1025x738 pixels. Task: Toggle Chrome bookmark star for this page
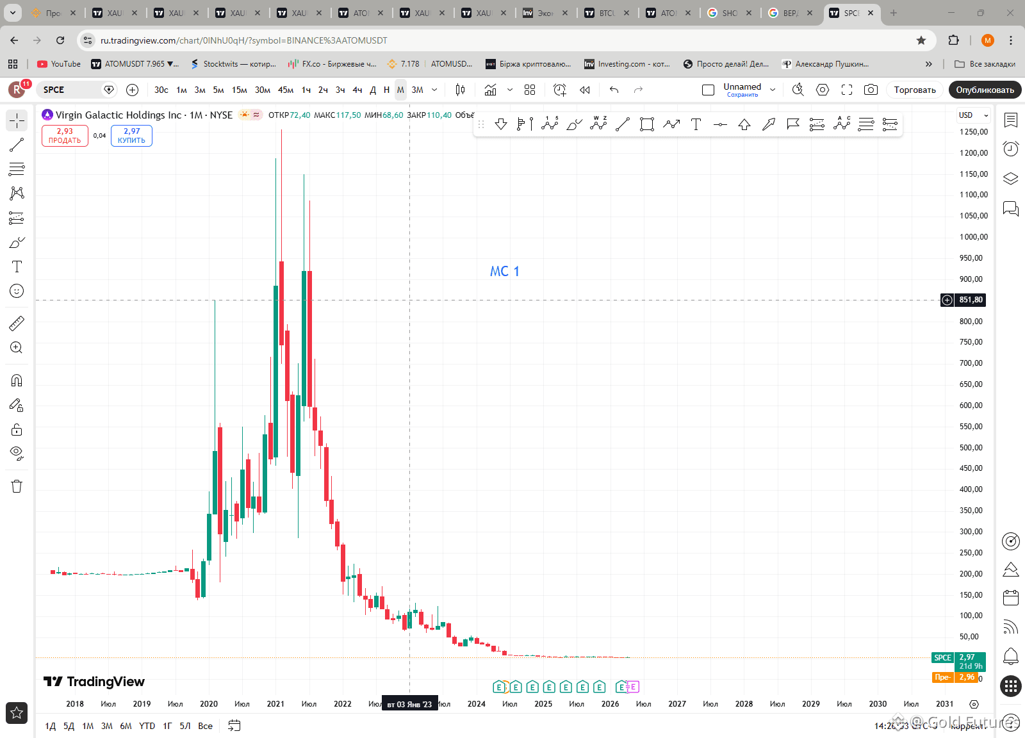tap(921, 40)
